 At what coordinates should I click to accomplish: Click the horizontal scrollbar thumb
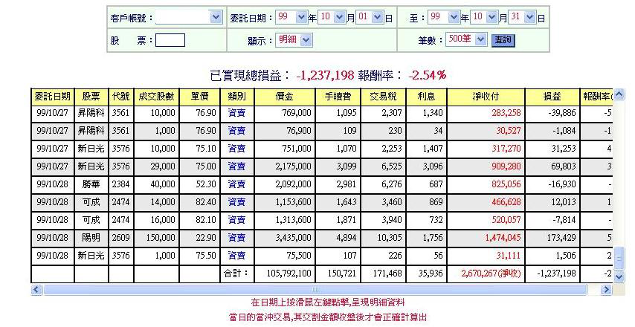point(315,289)
